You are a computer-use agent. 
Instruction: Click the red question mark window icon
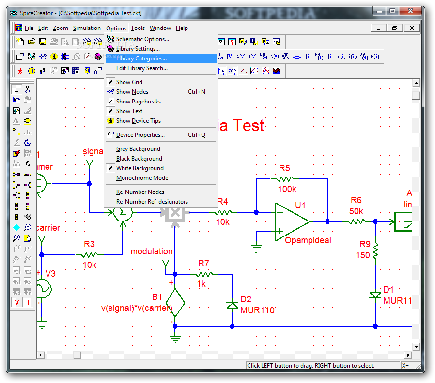coord(232,42)
